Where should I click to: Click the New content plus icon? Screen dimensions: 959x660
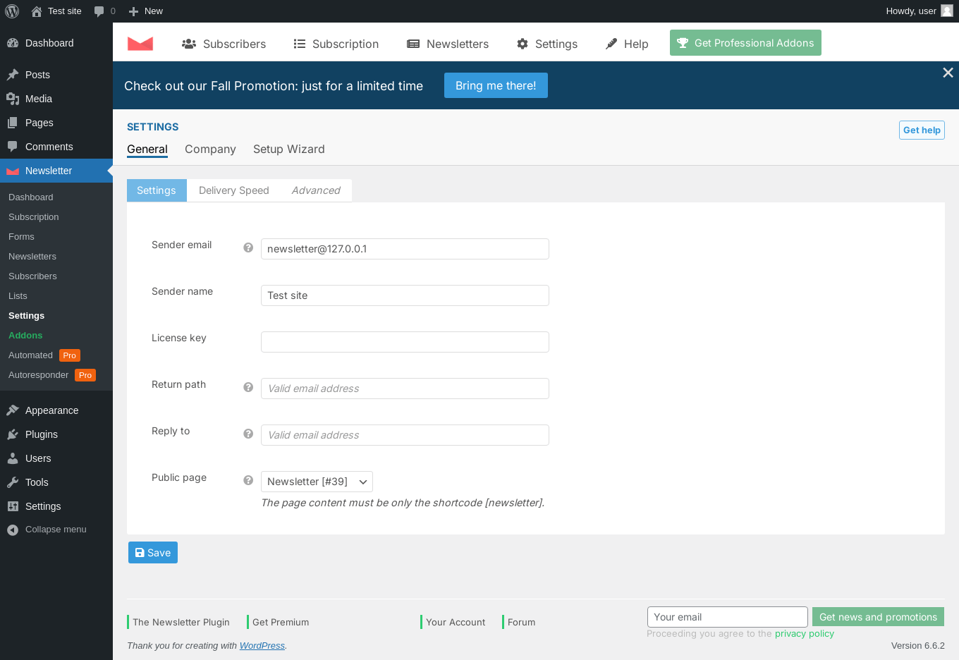point(133,11)
